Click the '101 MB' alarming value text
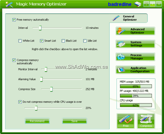Screen dimensions: 164x134 tap(90, 79)
